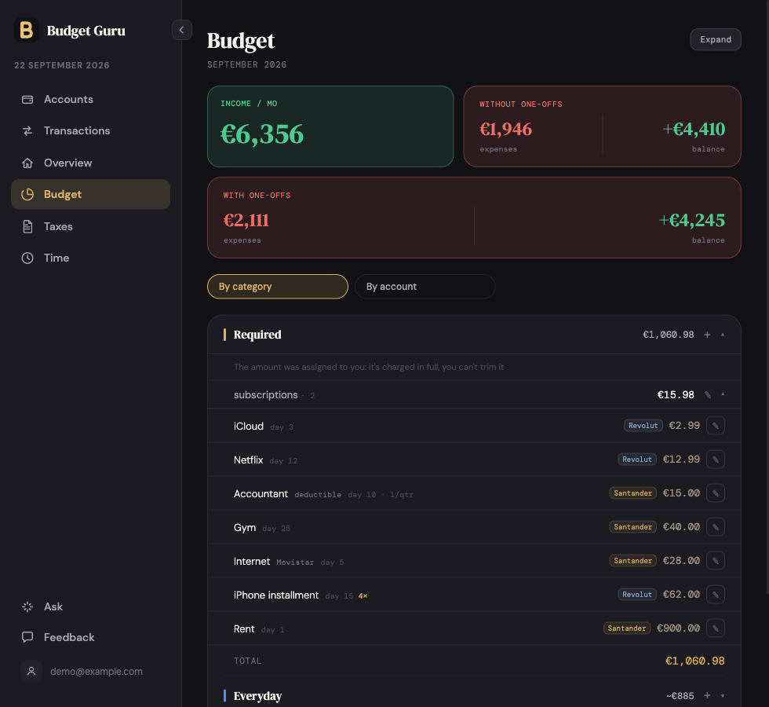769x707 pixels.
Task: Switch to By category tab
Action: 278,287
